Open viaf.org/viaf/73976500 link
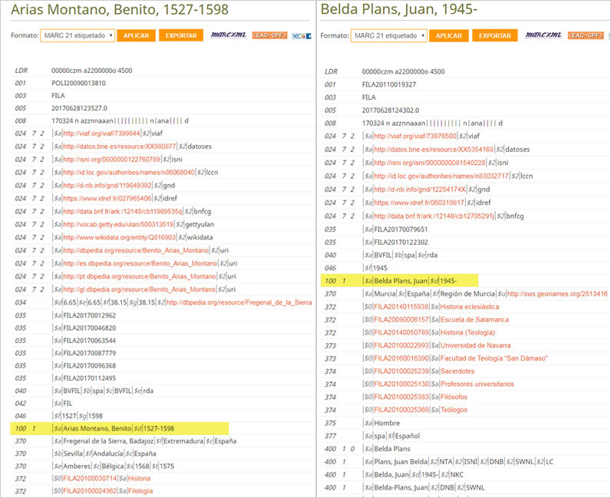This screenshot has width=611, height=498. (415, 136)
